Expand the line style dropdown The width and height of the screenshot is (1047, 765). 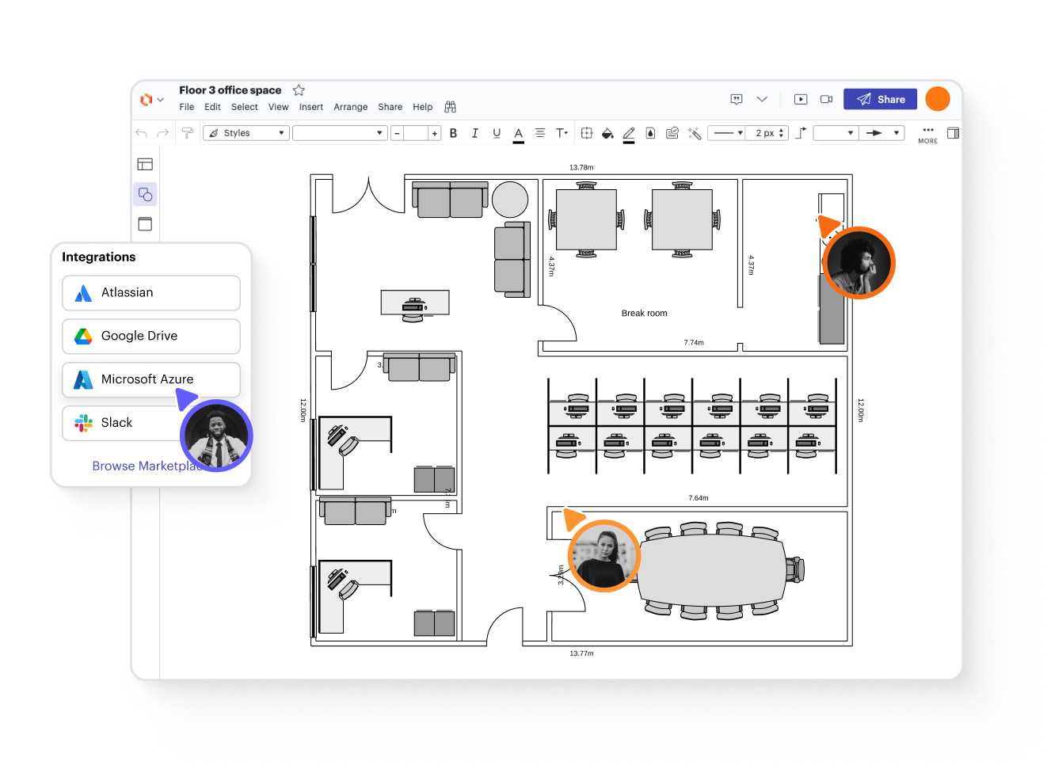pyautogui.click(x=726, y=133)
